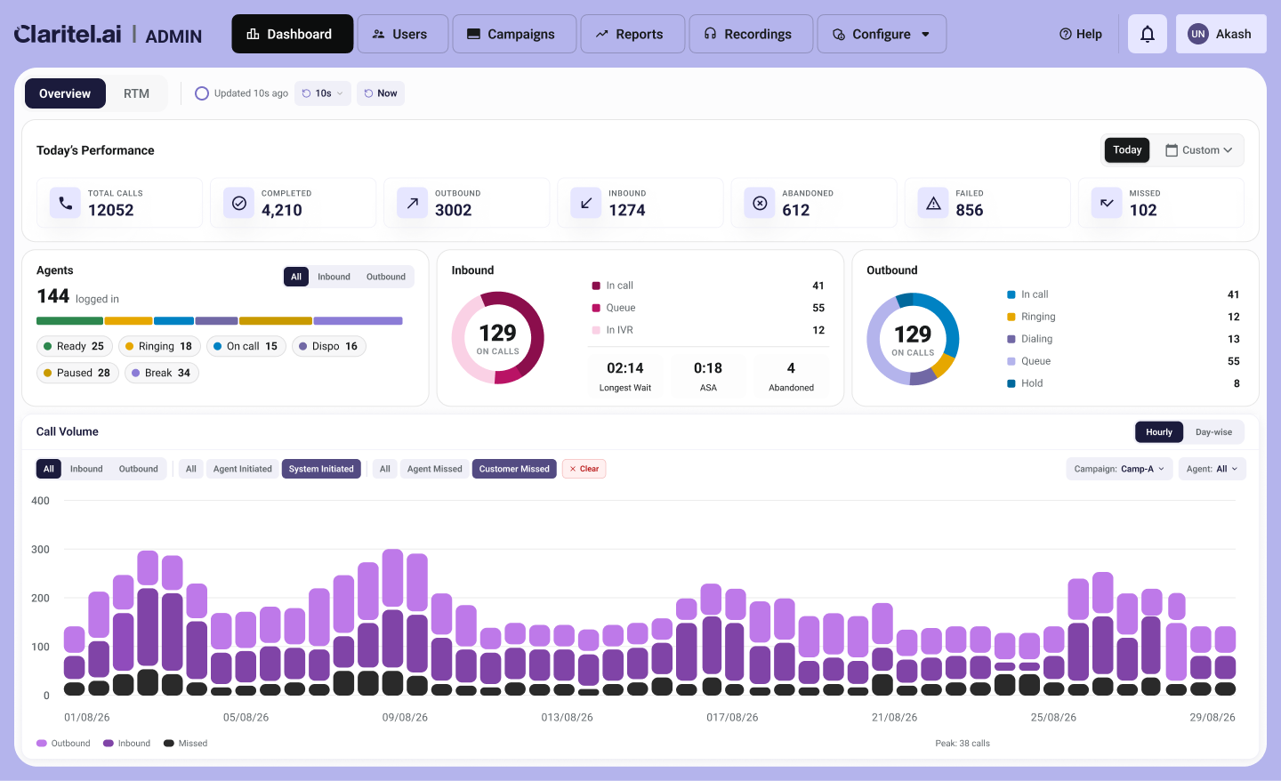Click the Outbound arrow icon

(412, 203)
